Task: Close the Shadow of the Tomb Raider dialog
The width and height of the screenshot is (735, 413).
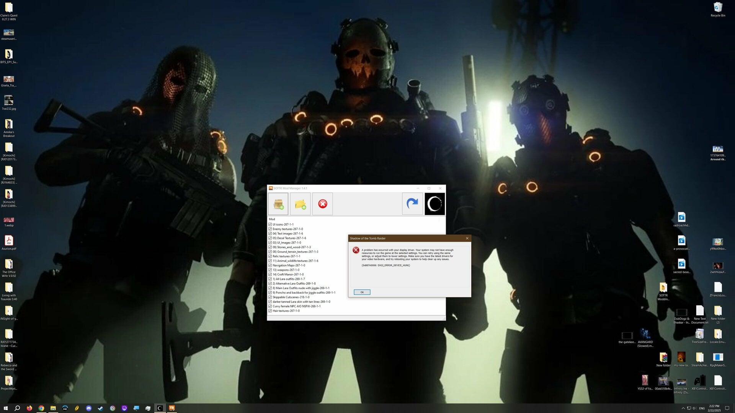Action: pyautogui.click(x=467, y=238)
